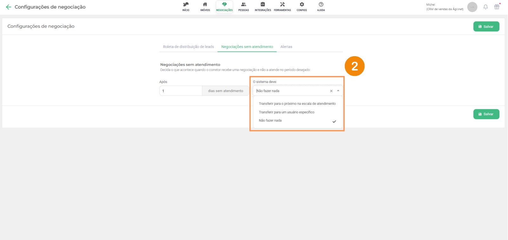Switch to 'Roleta de distribuição de leads' tab

click(188, 47)
